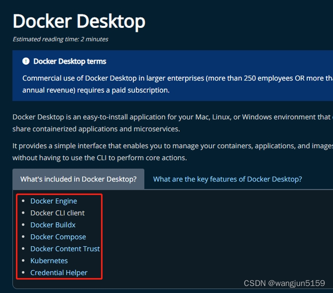Follow the Docker Buildx link
Image resolution: width=333 pixels, height=293 pixels.
point(53,225)
